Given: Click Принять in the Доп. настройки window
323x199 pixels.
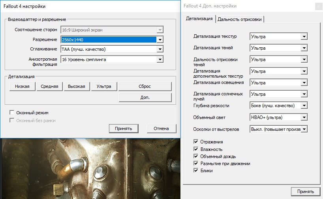Looking at the screenshot, I should coord(306,192).
